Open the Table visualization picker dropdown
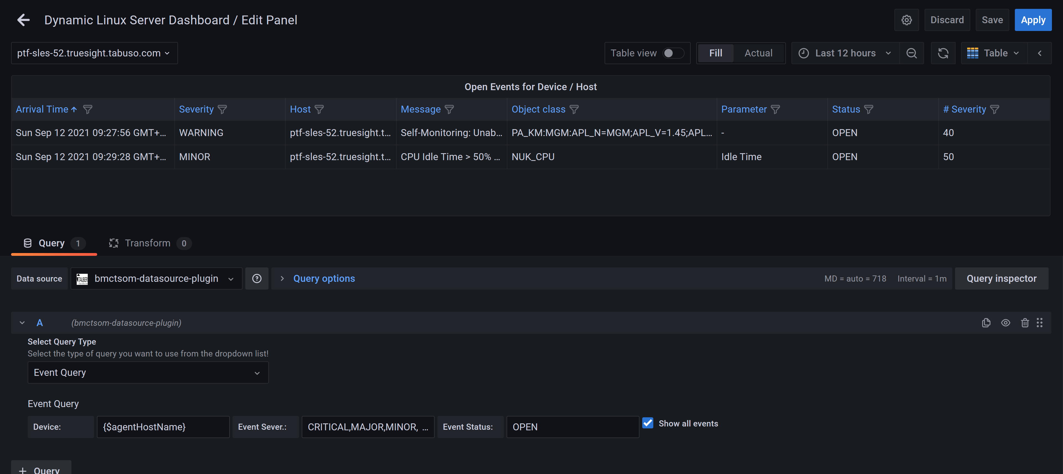The width and height of the screenshot is (1063, 474). tap(994, 53)
